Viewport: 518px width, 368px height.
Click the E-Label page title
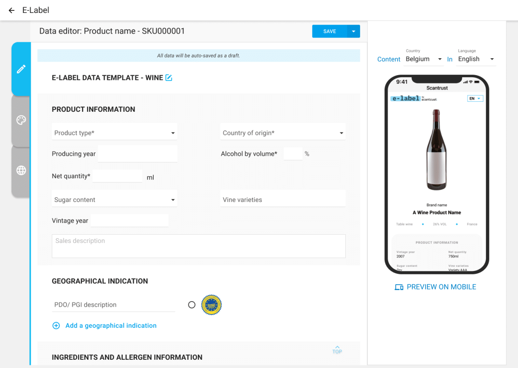click(x=36, y=10)
